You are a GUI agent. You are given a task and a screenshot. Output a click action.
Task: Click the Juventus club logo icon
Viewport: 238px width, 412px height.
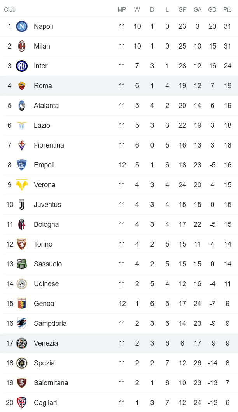[22, 205]
